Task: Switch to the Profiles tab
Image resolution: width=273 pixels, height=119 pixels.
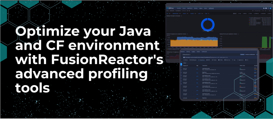Action: pos(220,60)
